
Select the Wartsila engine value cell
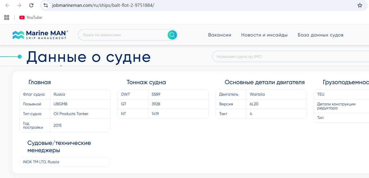[x=257, y=94]
